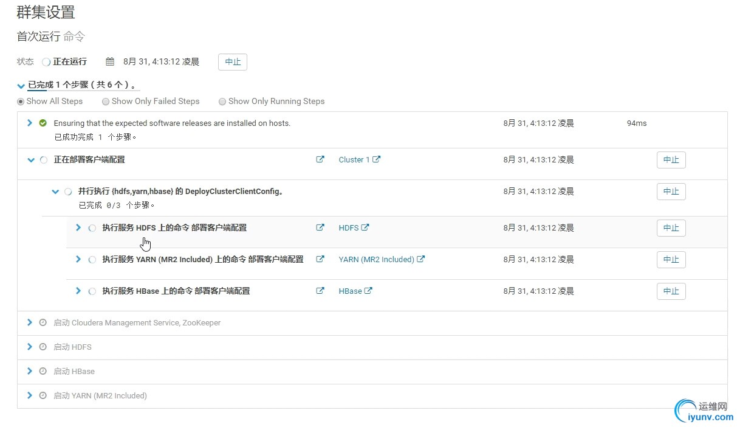Click spinner icon of HDFS deploy command

92,228
